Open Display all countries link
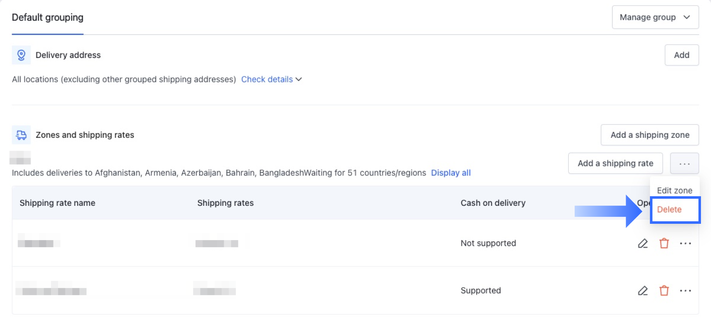The image size is (711, 329). tap(451, 173)
